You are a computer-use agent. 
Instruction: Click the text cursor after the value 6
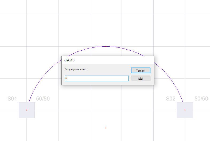(68, 78)
